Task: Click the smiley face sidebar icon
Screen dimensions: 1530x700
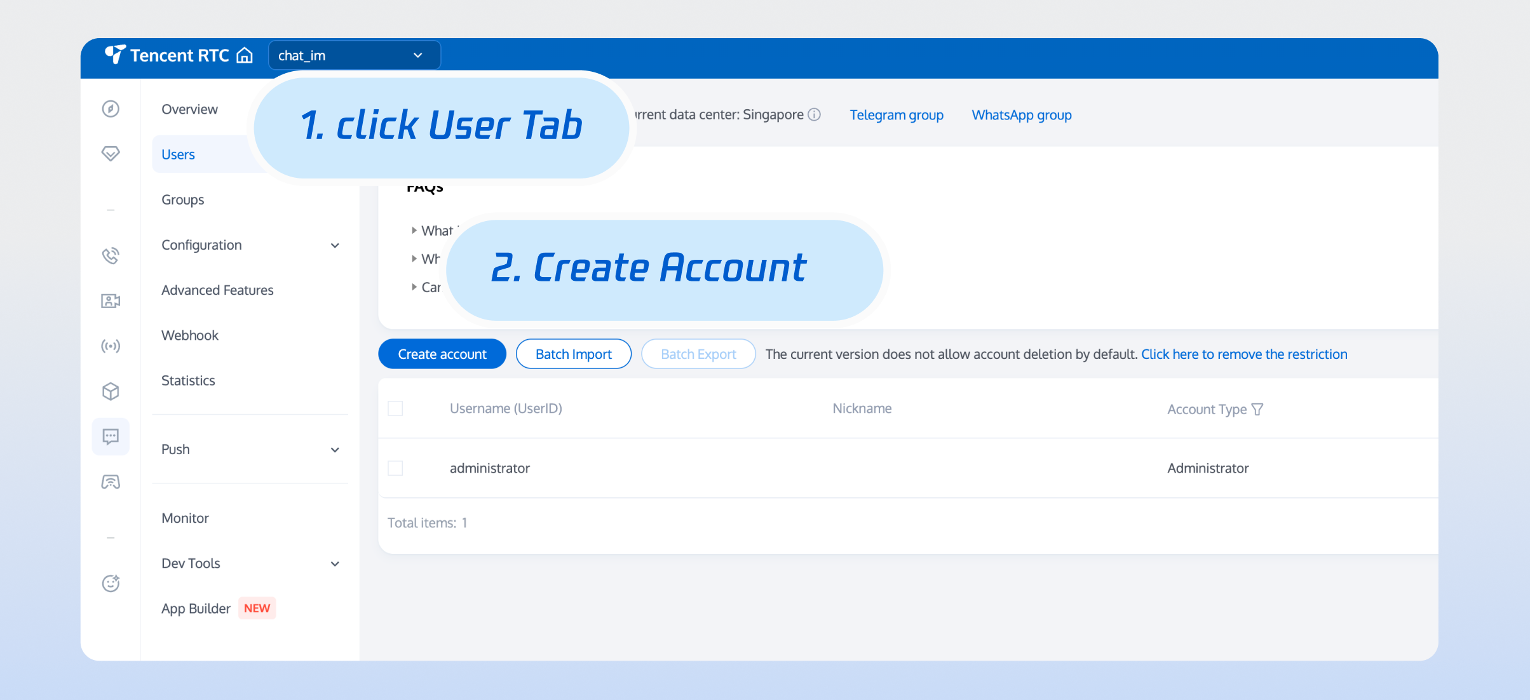Action: coord(111,583)
